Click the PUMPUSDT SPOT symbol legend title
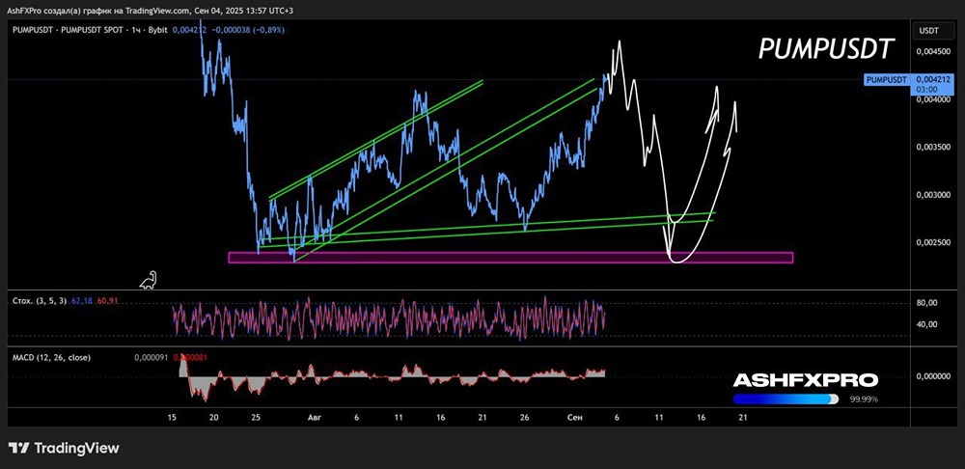This screenshot has height=469, width=965. 90,30
